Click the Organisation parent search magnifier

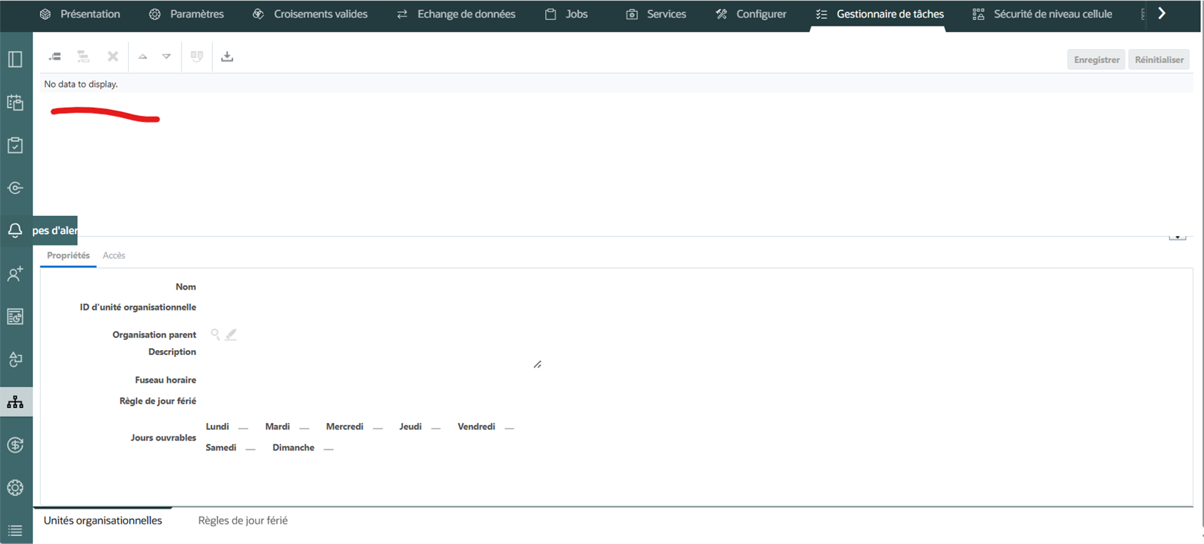point(215,334)
